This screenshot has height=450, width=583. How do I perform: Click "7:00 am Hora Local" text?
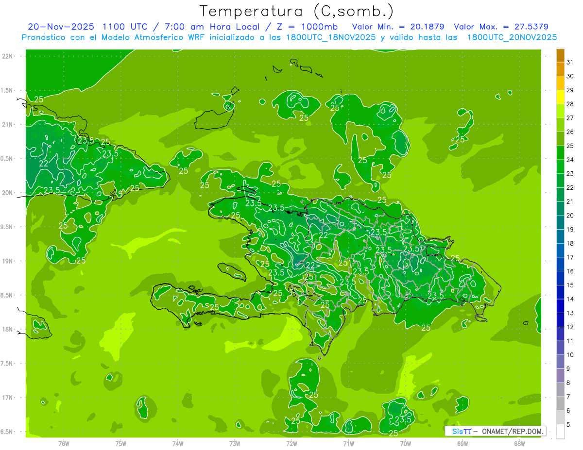[x=212, y=27]
